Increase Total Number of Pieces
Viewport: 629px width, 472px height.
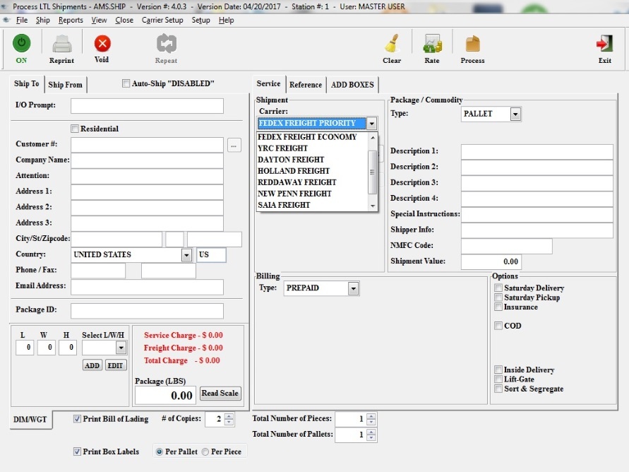tap(371, 416)
